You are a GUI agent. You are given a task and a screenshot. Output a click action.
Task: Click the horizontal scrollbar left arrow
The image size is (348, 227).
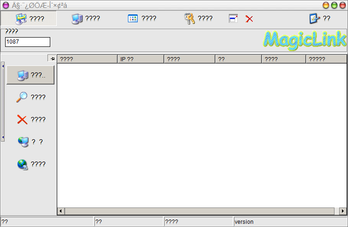(x=60, y=211)
